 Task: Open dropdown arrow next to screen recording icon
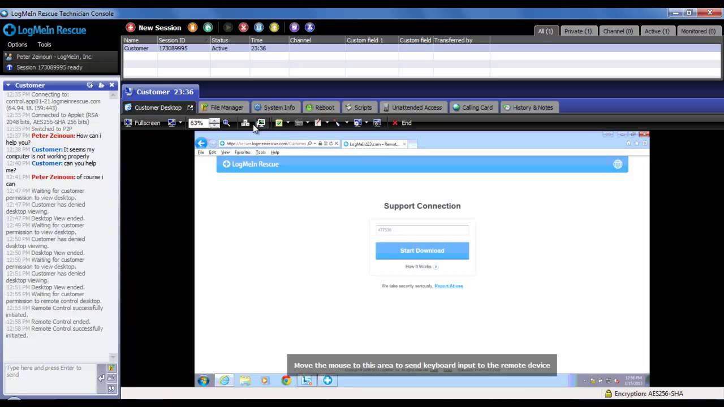366,123
